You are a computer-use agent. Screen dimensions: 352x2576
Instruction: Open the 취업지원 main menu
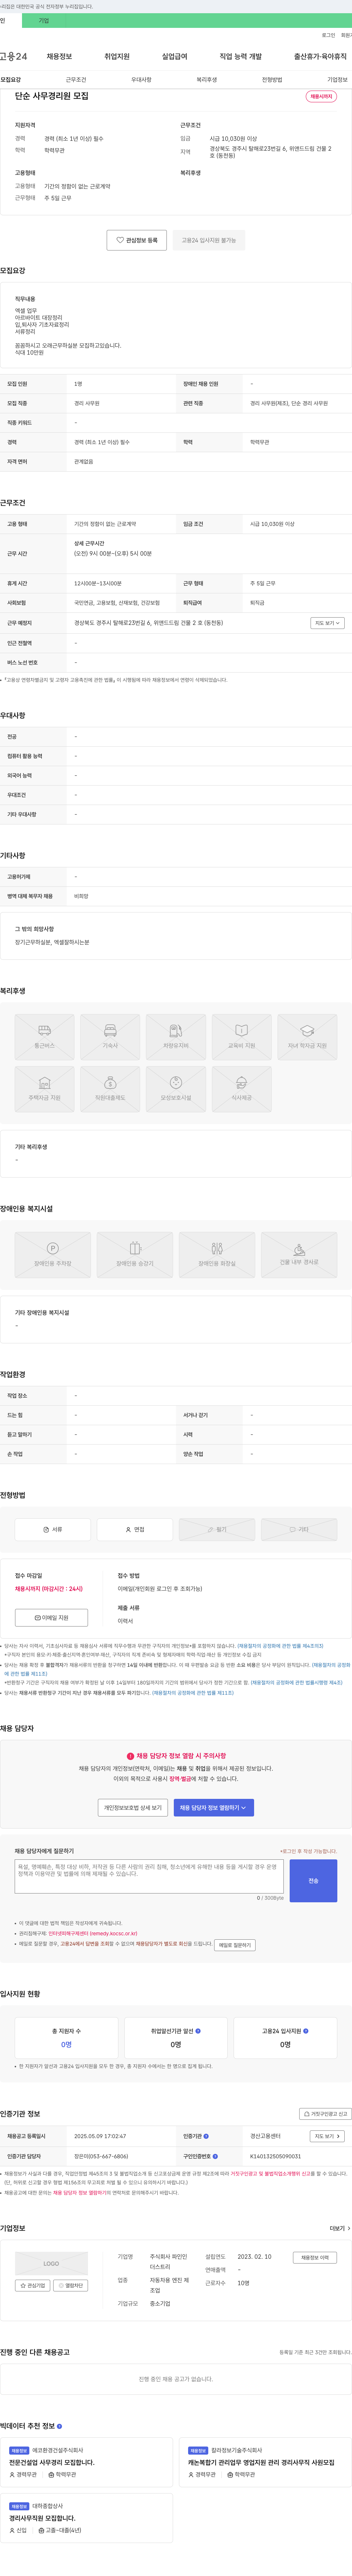pyautogui.click(x=117, y=56)
